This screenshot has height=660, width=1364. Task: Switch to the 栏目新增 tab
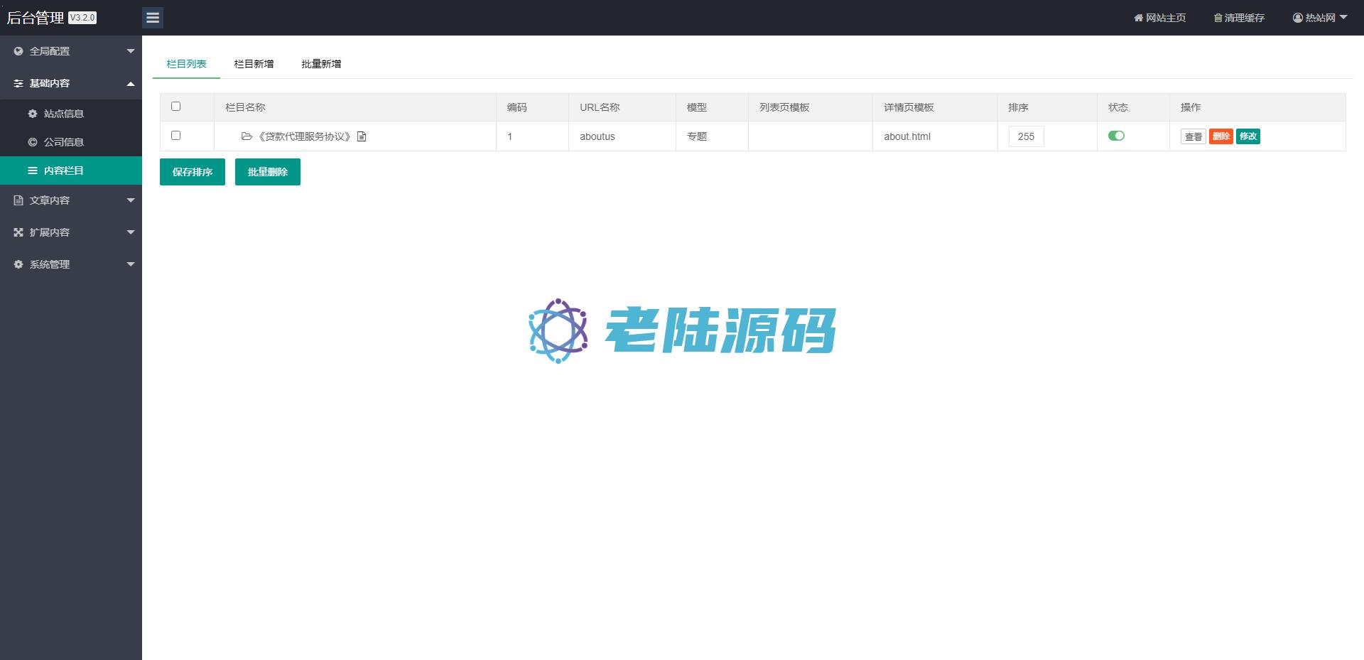[254, 64]
